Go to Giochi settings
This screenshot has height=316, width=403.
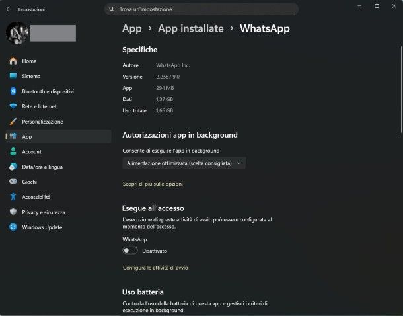[x=59, y=182]
